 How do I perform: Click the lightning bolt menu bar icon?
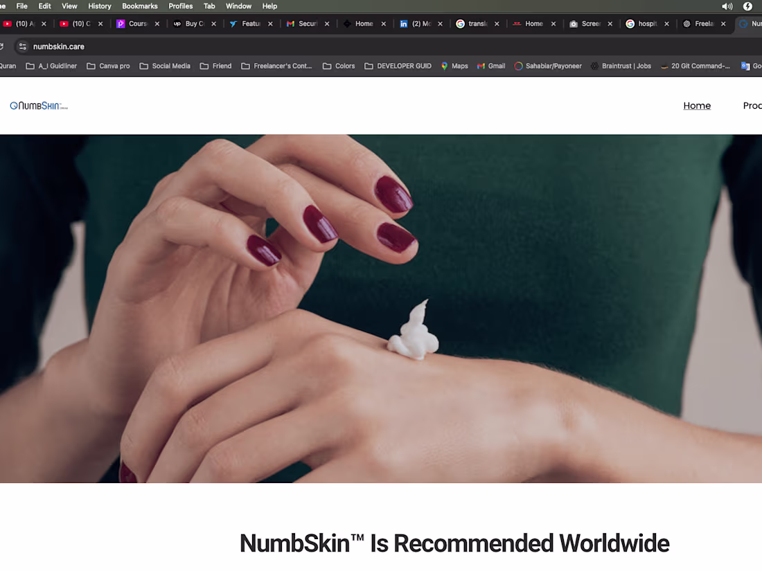(748, 6)
